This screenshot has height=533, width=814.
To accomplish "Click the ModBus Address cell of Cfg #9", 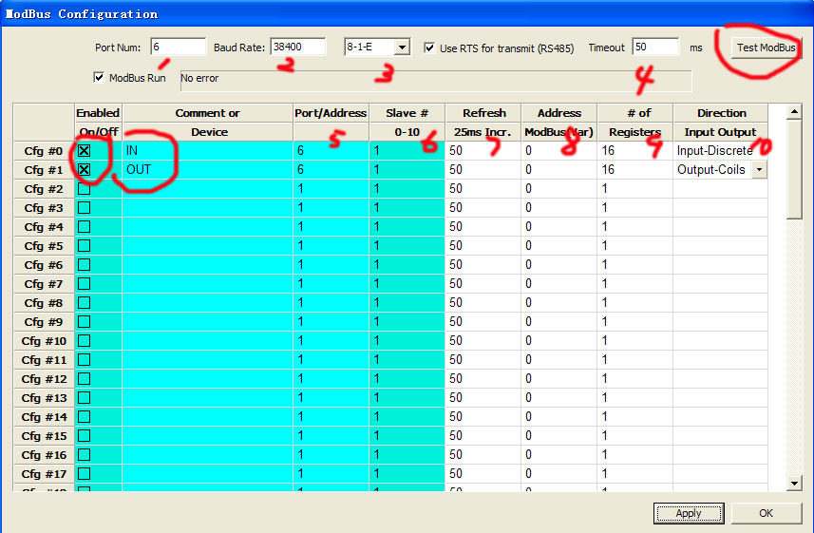I will [x=559, y=322].
